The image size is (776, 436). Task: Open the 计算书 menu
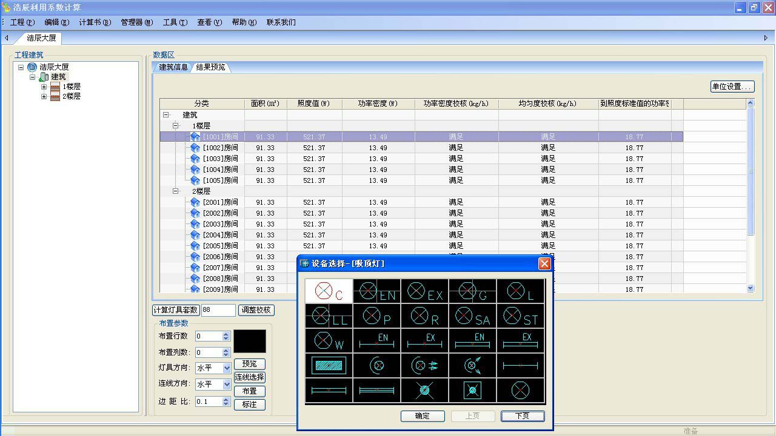coord(95,22)
